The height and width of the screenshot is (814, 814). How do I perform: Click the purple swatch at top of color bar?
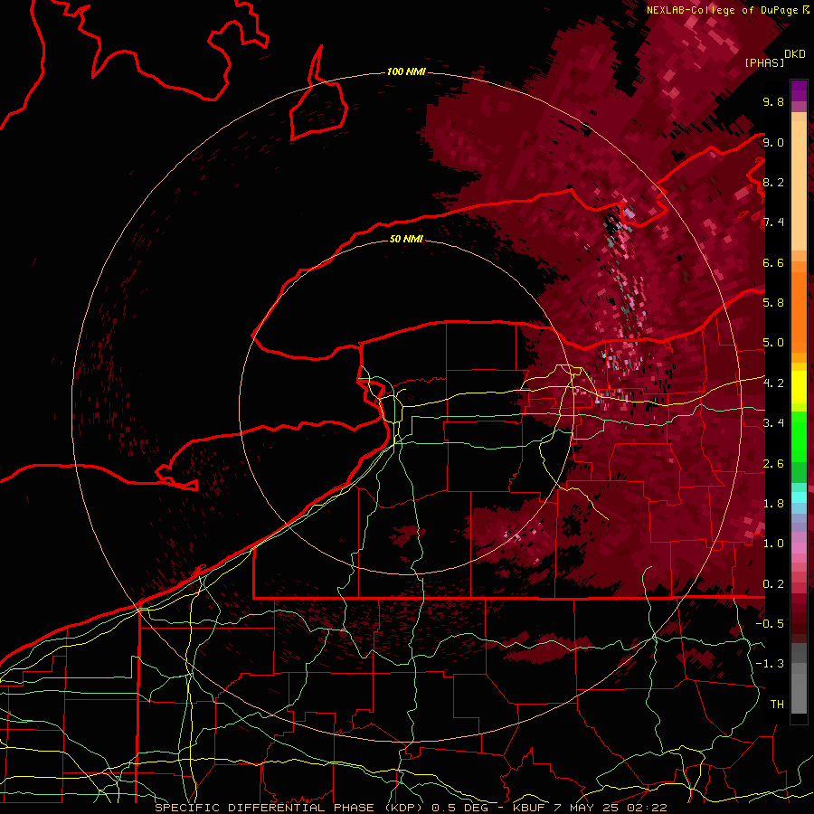[799, 90]
